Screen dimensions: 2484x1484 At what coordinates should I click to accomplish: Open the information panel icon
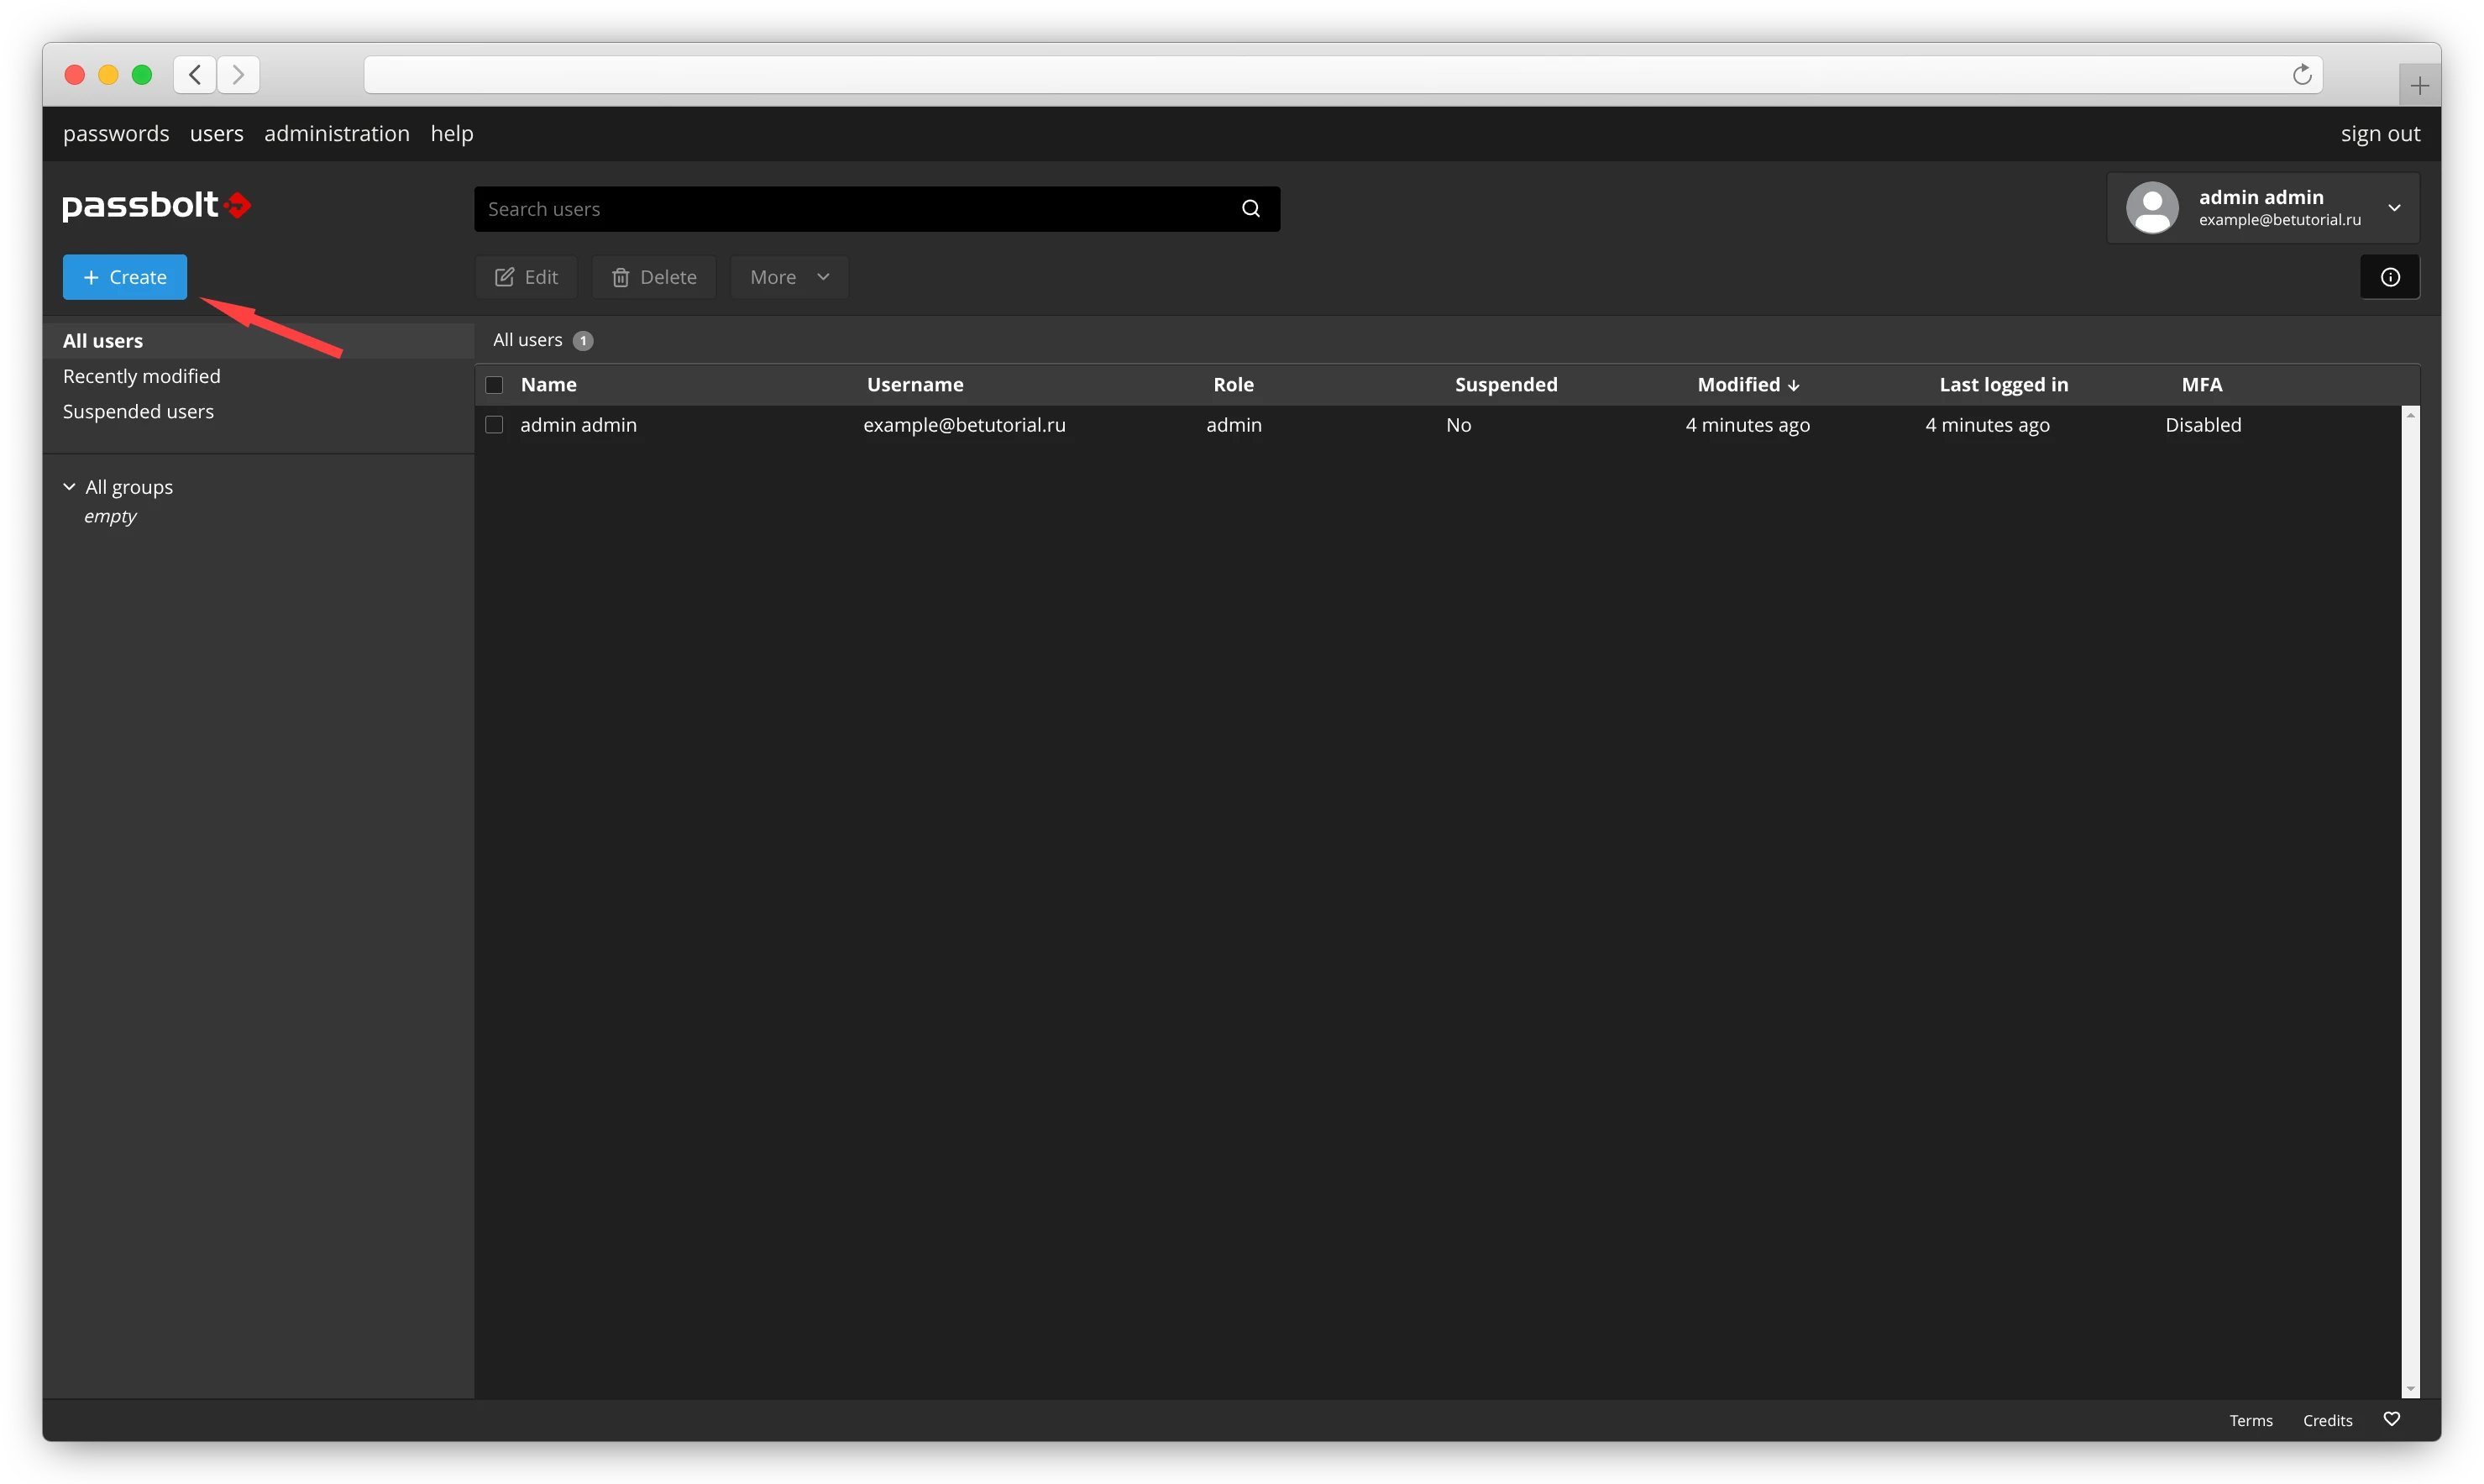coord(2389,277)
